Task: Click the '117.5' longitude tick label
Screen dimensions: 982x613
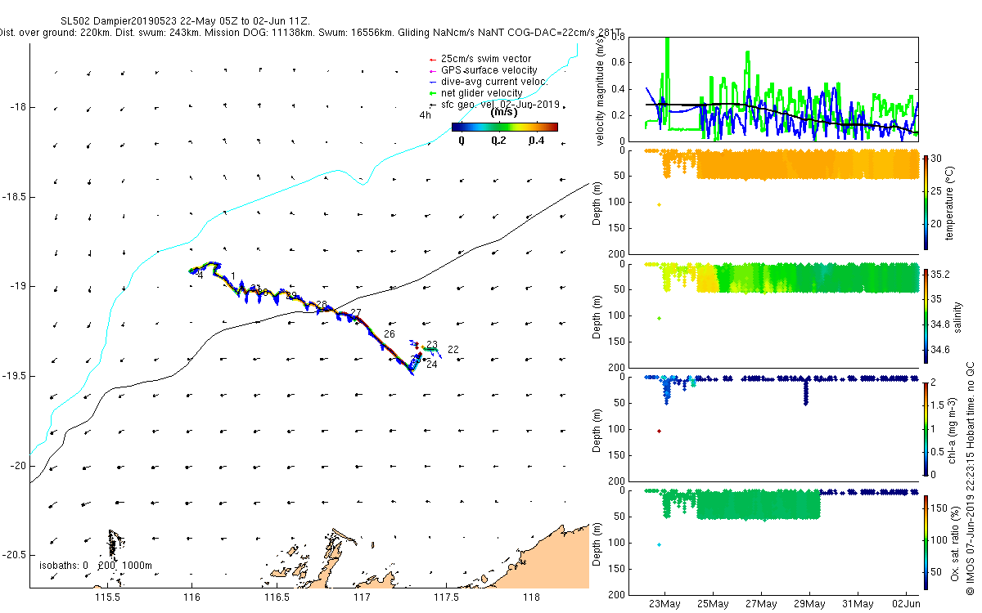Action: [x=448, y=598]
